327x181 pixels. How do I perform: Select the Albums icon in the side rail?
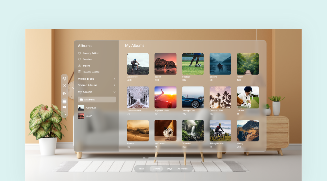tap(64, 101)
